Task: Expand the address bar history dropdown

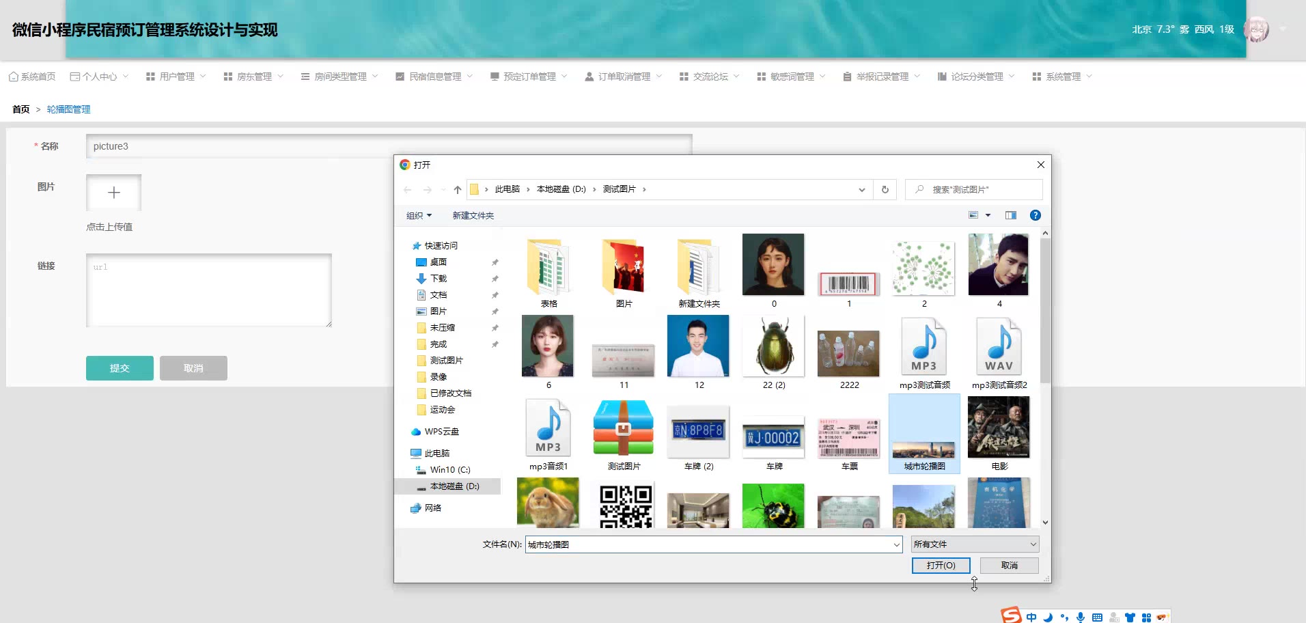Action: [x=861, y=190]
